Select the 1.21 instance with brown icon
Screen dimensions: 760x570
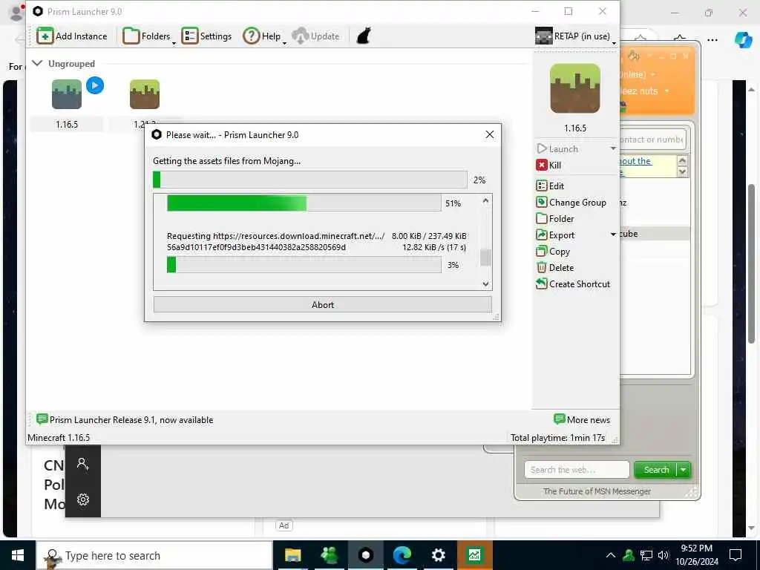[145, 94]
